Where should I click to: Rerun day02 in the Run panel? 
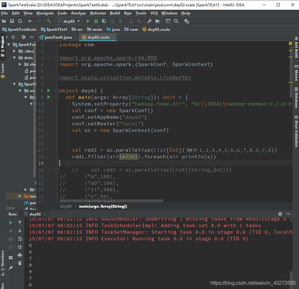click(x=11, y=223)
